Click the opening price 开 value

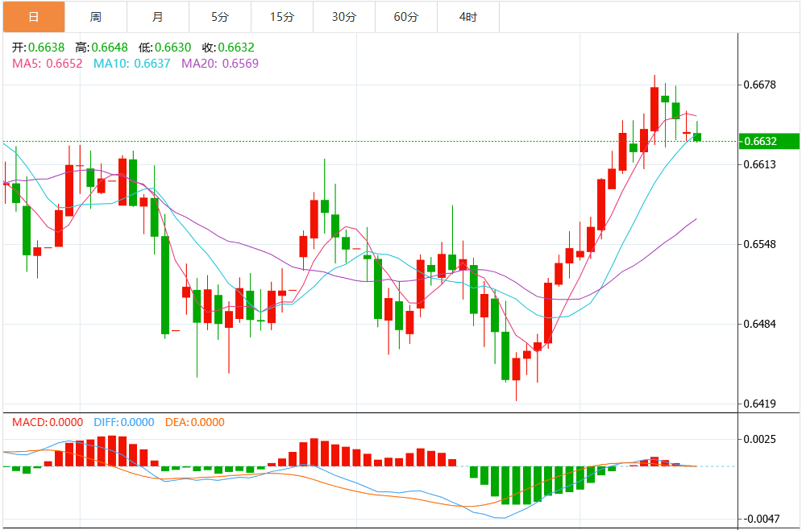click(x=48, y=48)
